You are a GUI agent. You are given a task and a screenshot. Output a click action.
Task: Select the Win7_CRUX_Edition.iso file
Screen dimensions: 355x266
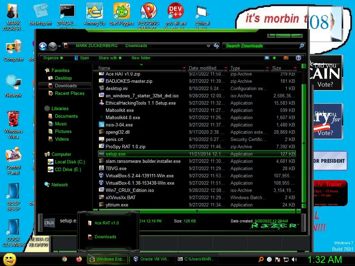click(130, 190)
